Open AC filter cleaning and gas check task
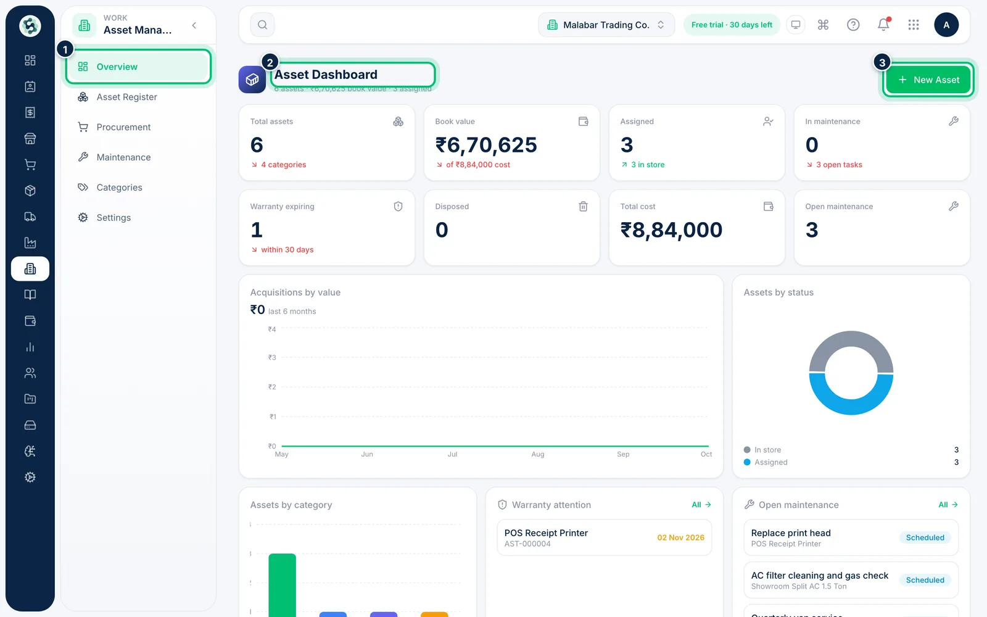987x617 pixels. click(851, 580)
